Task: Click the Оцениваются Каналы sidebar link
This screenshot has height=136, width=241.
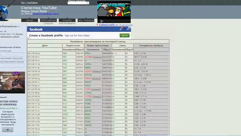Action: [x=12, y=62]
